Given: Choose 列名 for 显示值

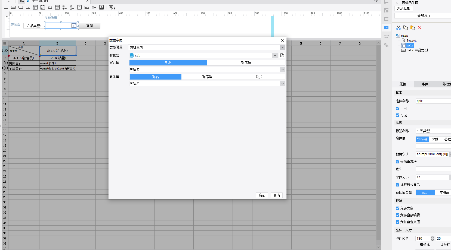Looking at the screenshot, I should click(155, 77).
